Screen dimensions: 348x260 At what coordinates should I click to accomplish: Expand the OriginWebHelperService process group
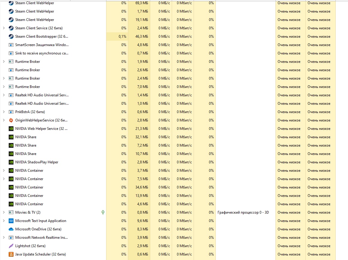(4, 120)
